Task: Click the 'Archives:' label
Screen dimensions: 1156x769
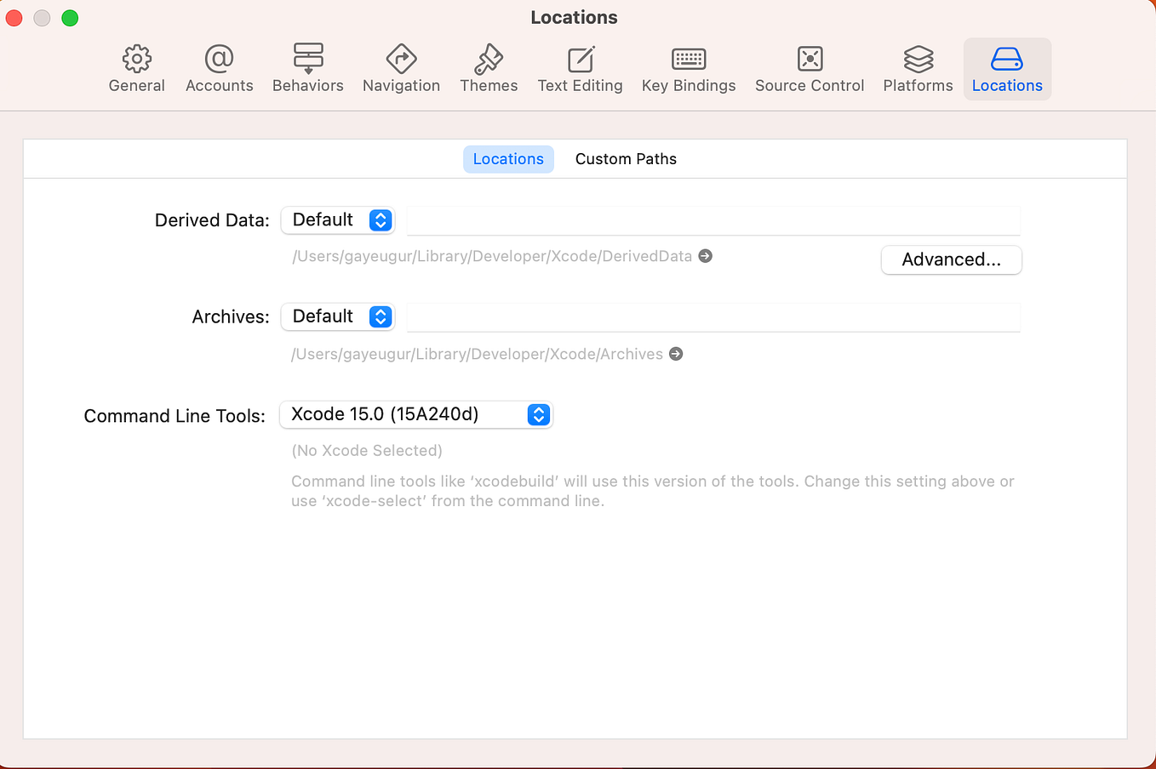Action: point(231,316)
